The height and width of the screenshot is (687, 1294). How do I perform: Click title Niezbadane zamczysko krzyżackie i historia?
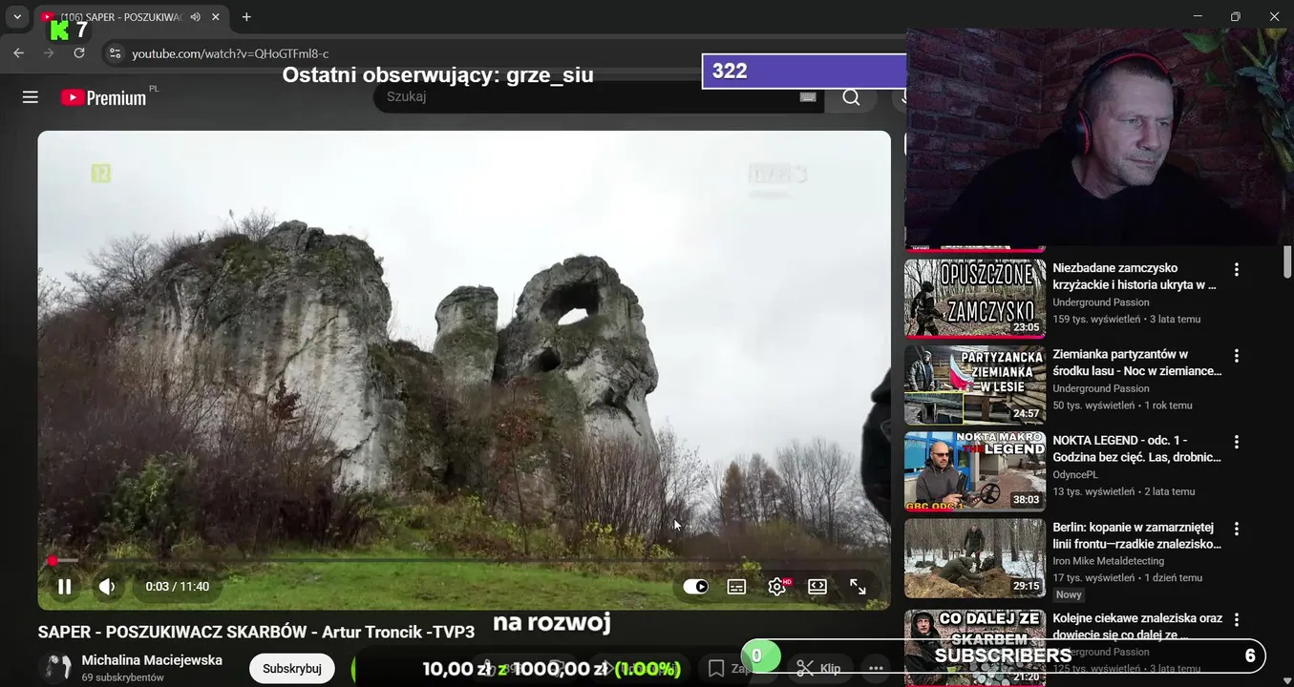coord(1135,277)
